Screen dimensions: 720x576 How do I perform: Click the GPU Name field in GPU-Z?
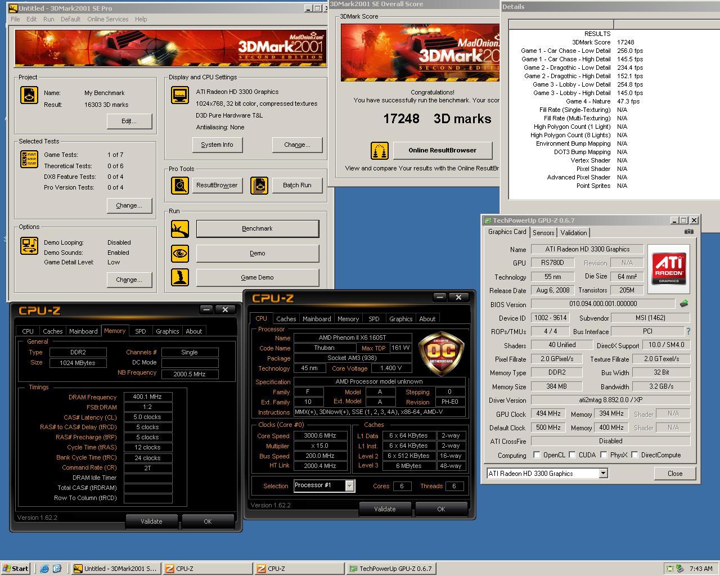coord(587,249)
